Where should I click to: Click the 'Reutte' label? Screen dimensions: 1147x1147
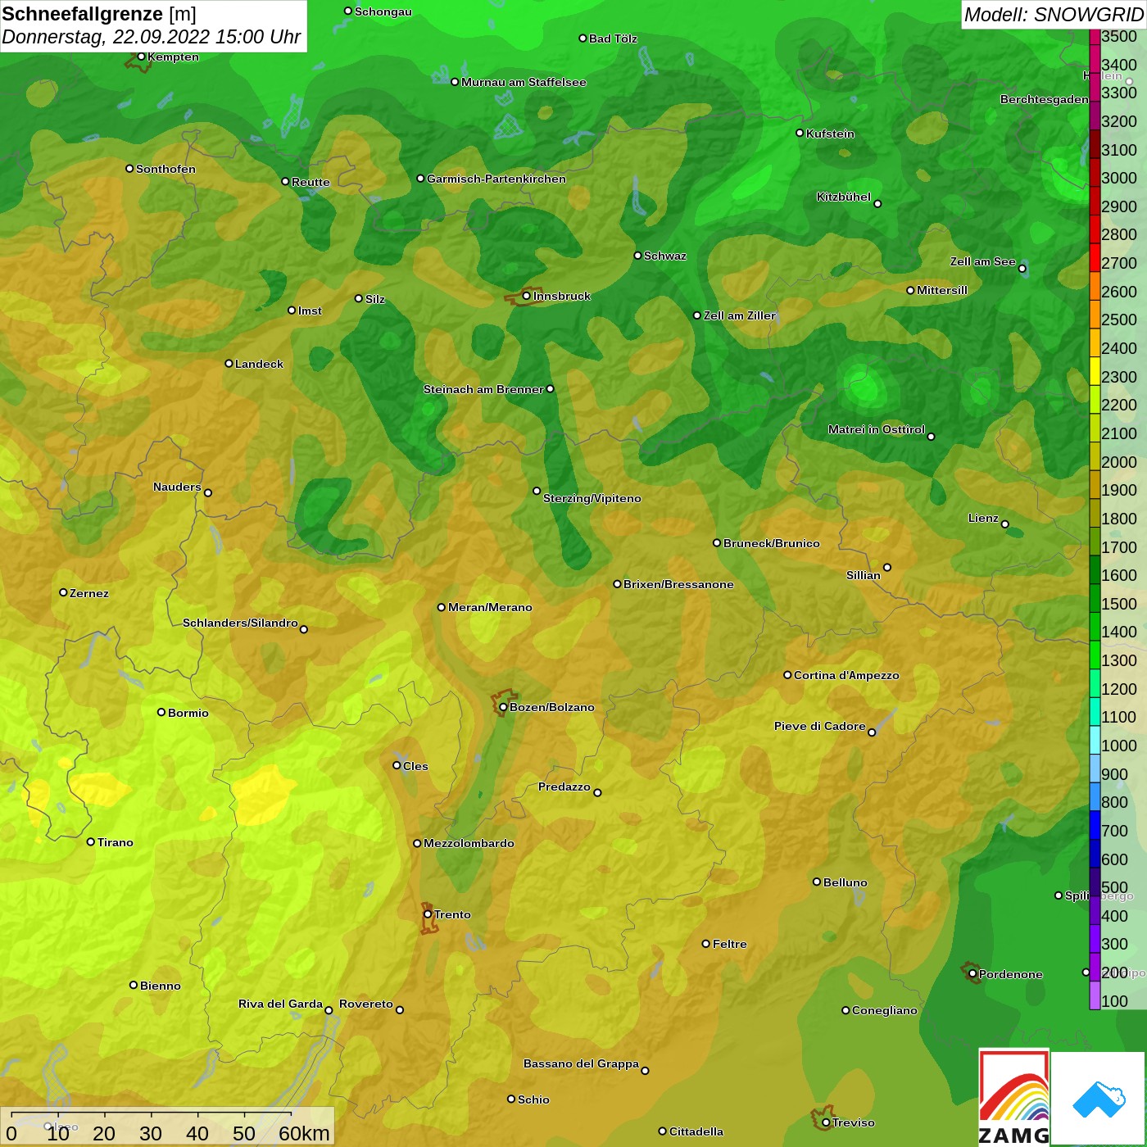311,182
